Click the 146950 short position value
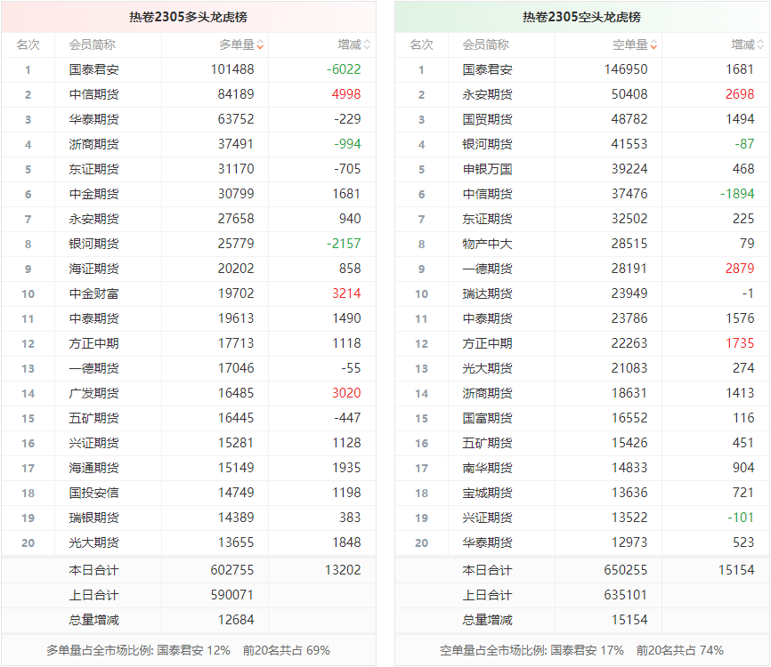771x667 pixels. [626, 69]
